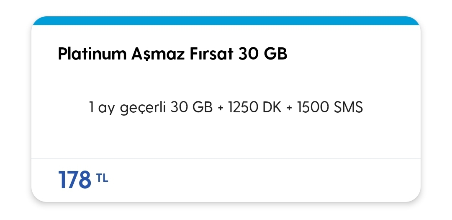The height and width of the screenshot is (220, 452).
Task: Click the word Platinum in the title
Action: 92,54
